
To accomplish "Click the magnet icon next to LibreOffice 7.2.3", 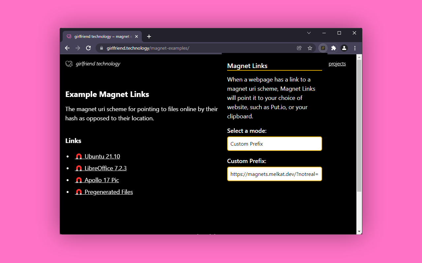I will pos(79,168).
